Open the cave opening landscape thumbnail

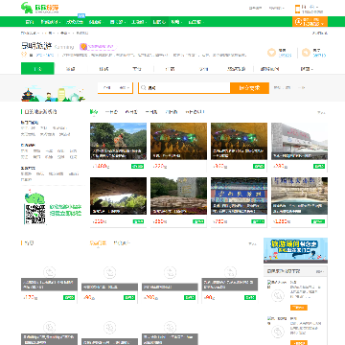[x=118, y=195]
